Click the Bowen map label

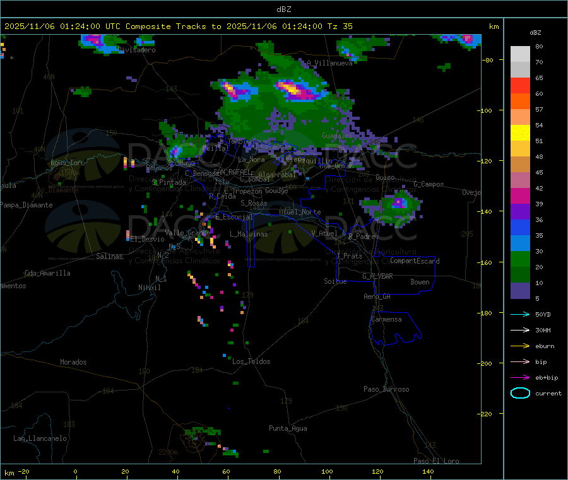tap(420, 282)
